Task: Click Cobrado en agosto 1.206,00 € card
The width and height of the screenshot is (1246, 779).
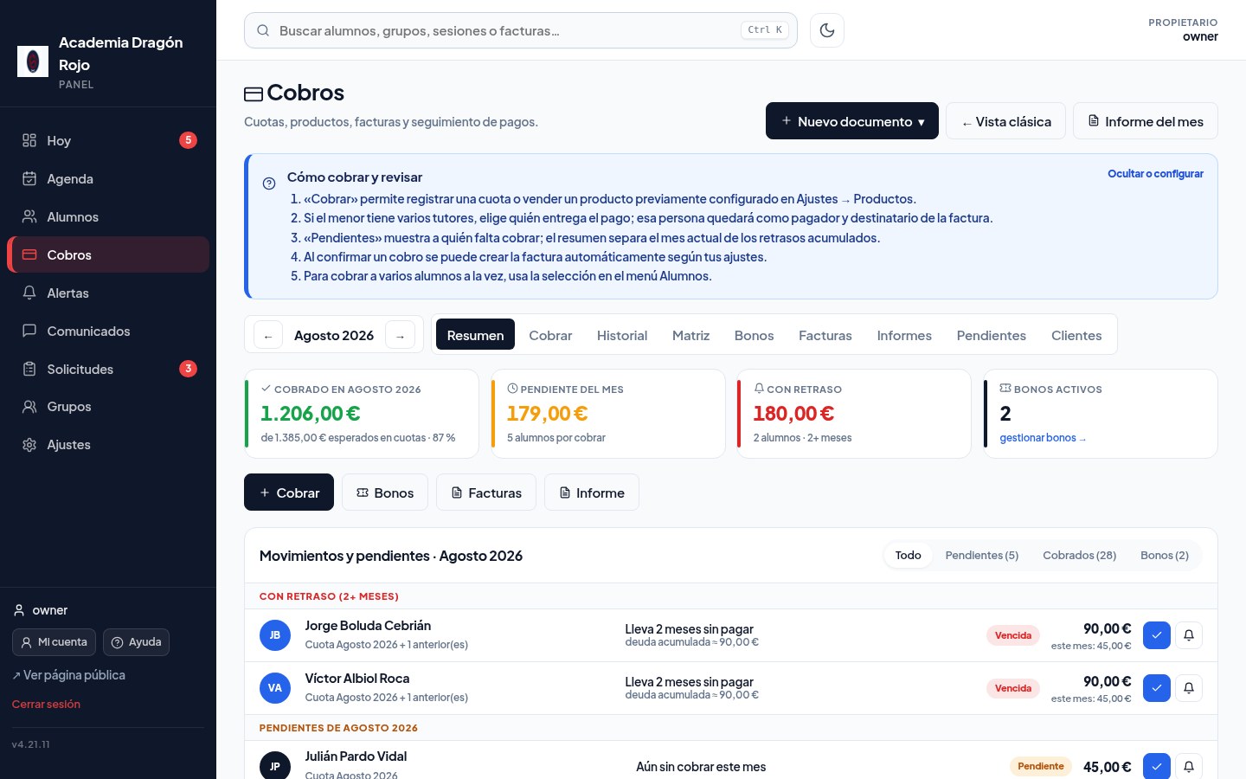Action: click(x=362, y=414)
